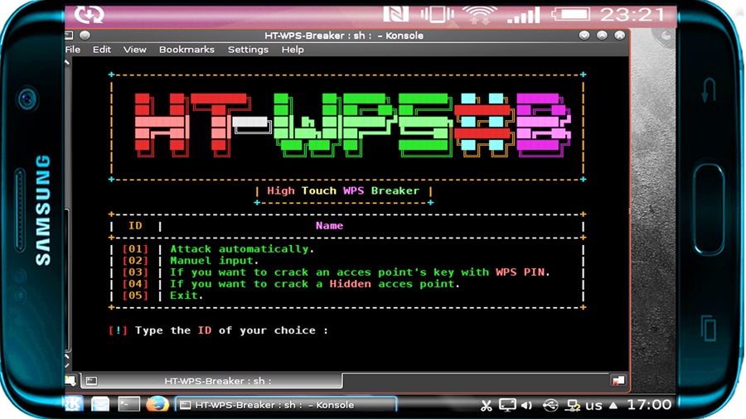
Task: Open the Edit menu
Action: tap(102, 50)
